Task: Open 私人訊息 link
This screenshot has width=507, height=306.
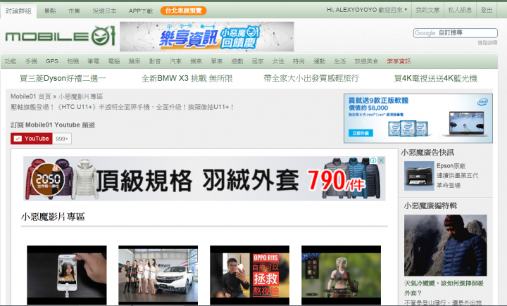Action: click(460, 10)
